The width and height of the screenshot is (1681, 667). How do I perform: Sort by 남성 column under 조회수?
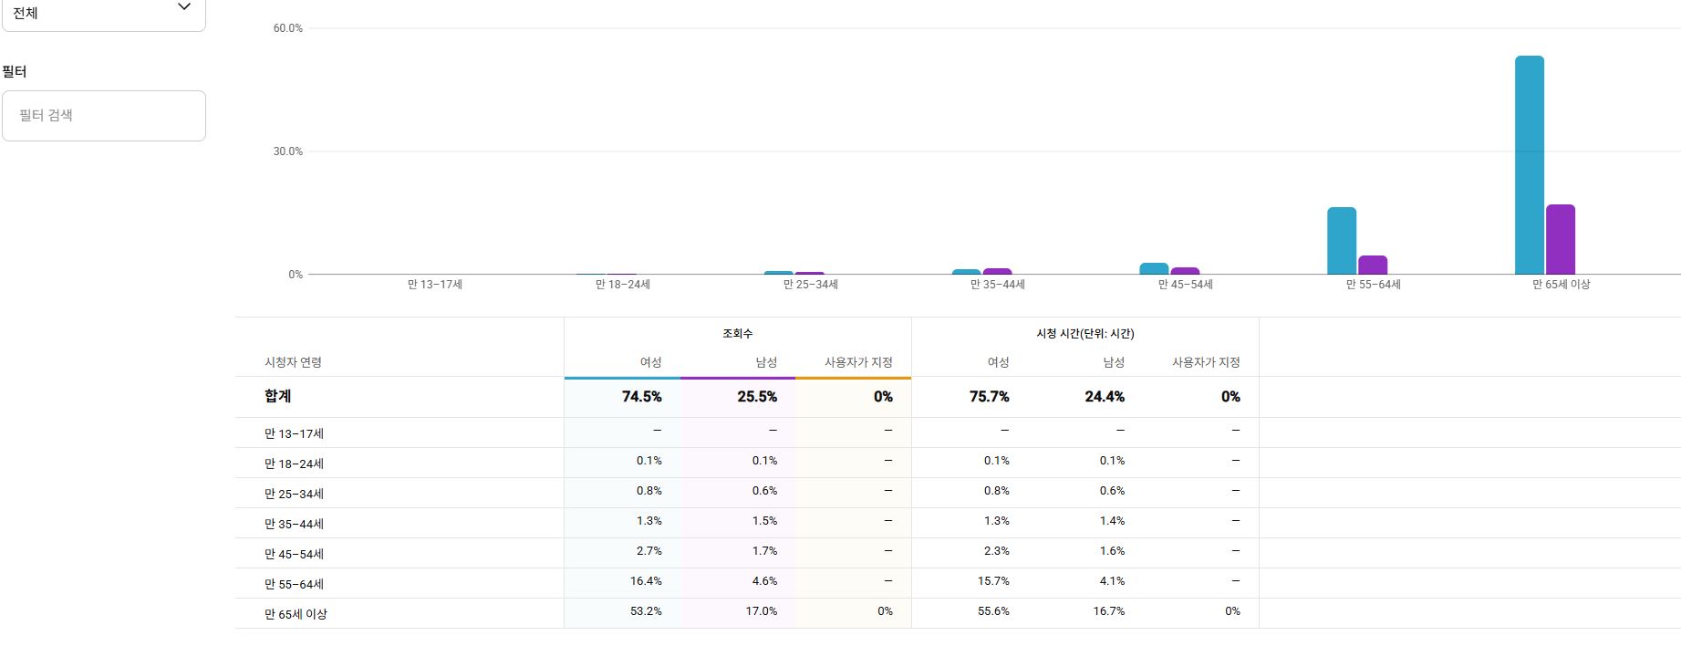[x=766, y=362]
